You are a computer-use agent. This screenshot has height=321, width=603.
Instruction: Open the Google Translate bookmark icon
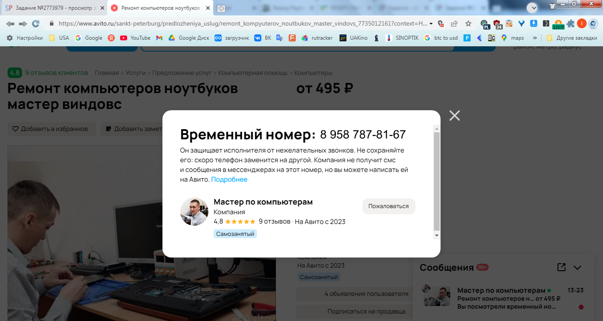[x=279, y=38]
